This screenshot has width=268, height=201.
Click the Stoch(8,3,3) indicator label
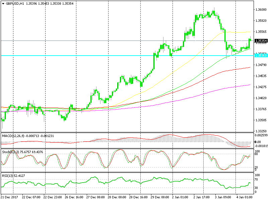(x=11, y=152)
